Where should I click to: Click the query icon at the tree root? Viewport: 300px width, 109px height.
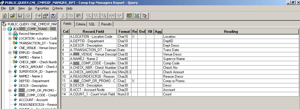4,24
